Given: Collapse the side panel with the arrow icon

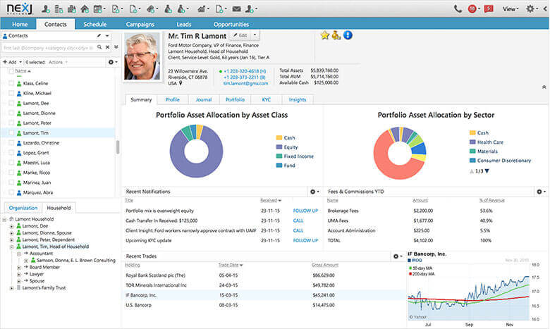Looking at the screenshot, I should pos(546,8).
